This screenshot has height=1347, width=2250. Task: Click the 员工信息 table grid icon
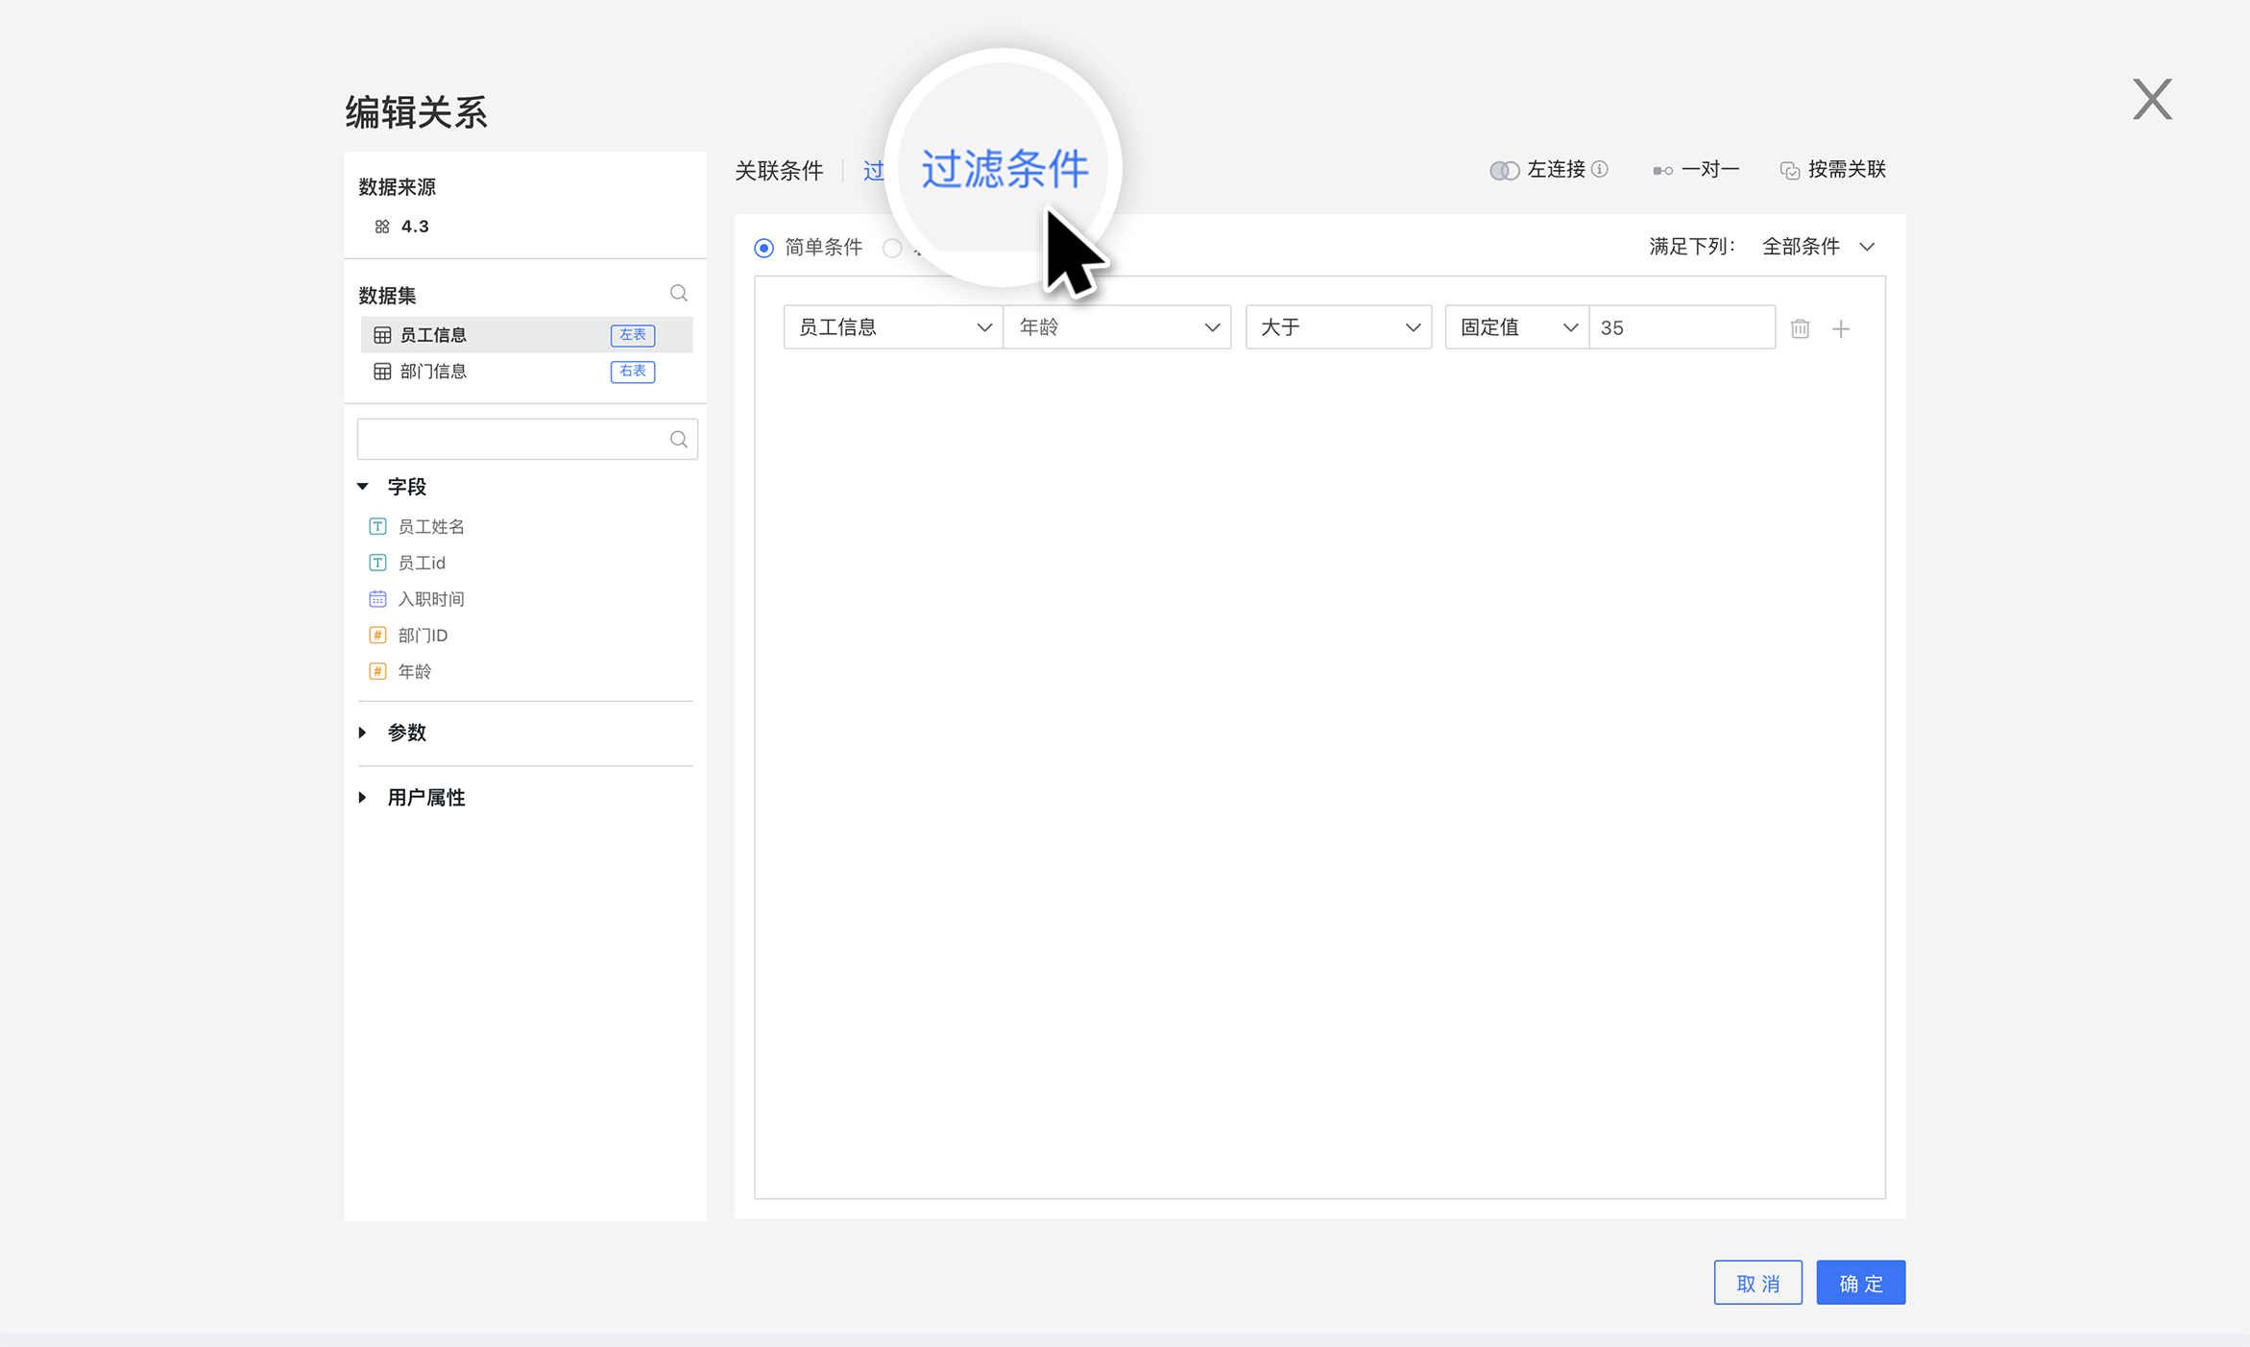382,335
